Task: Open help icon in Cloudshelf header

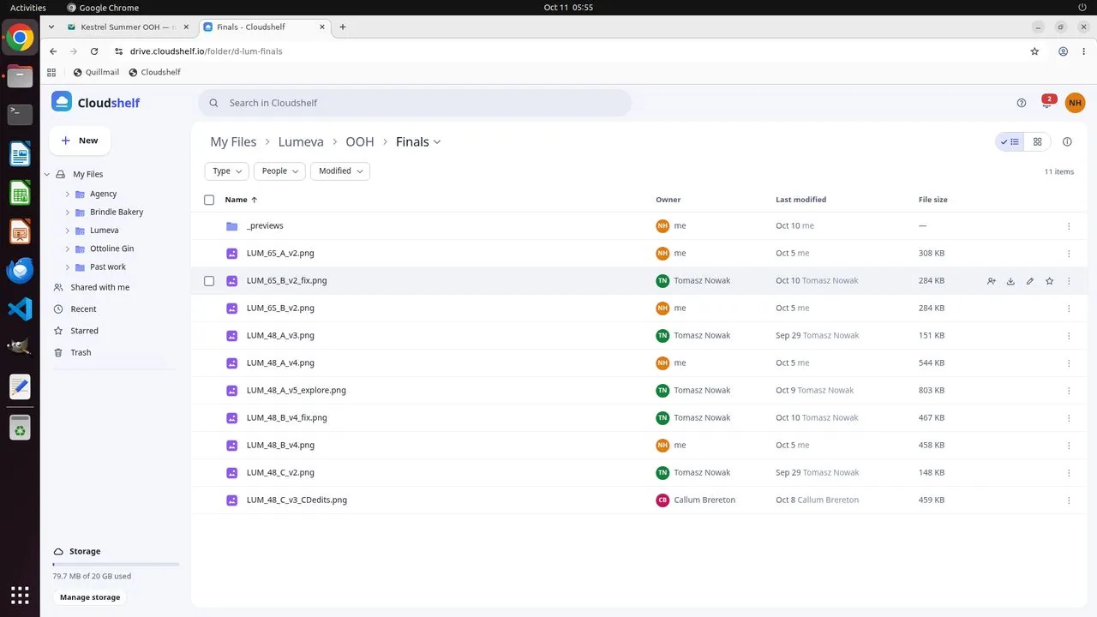Action: (1022, 103)
